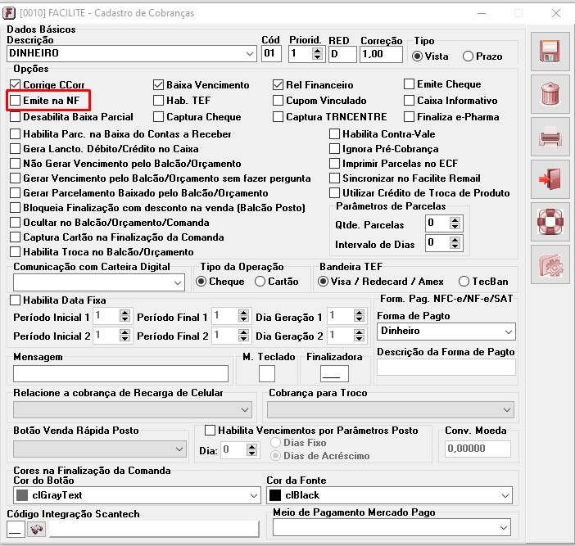Open the Cor do Botão clGrayText dropdown
Viewport: 575px width, 546px height.
tap(254, 495)
